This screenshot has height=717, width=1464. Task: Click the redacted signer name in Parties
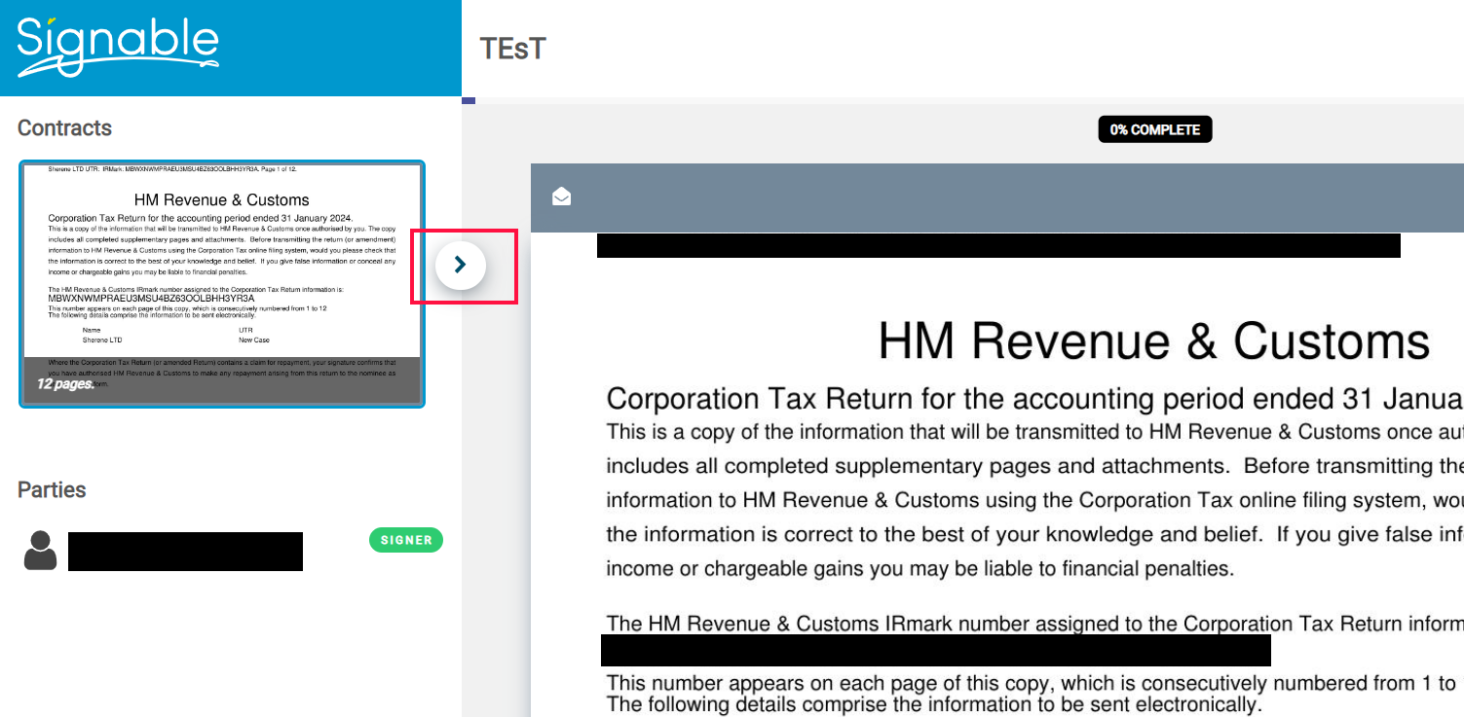coord(185,551)
